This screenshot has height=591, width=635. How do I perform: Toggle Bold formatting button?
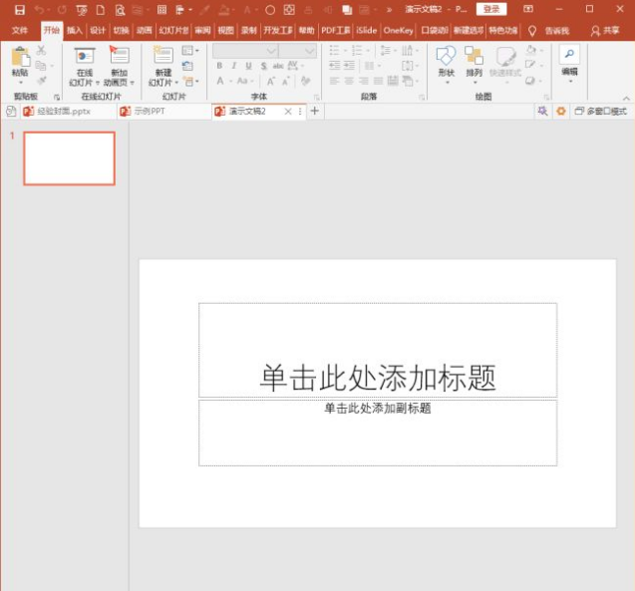[219, 66]
